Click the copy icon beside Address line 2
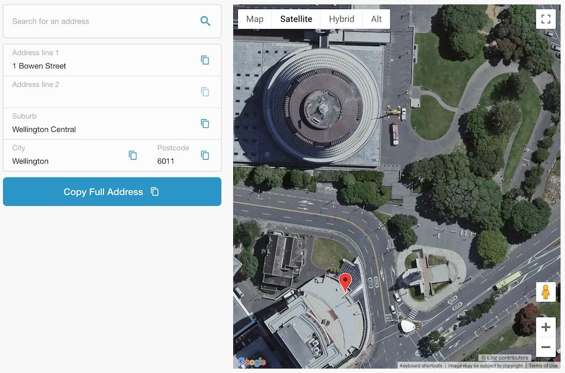Image resolution: width=565 pixels, height=373 pixels. pos(205,91)
